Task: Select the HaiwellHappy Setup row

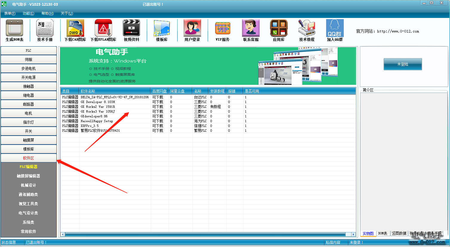Action: click(x=208, y=121)
